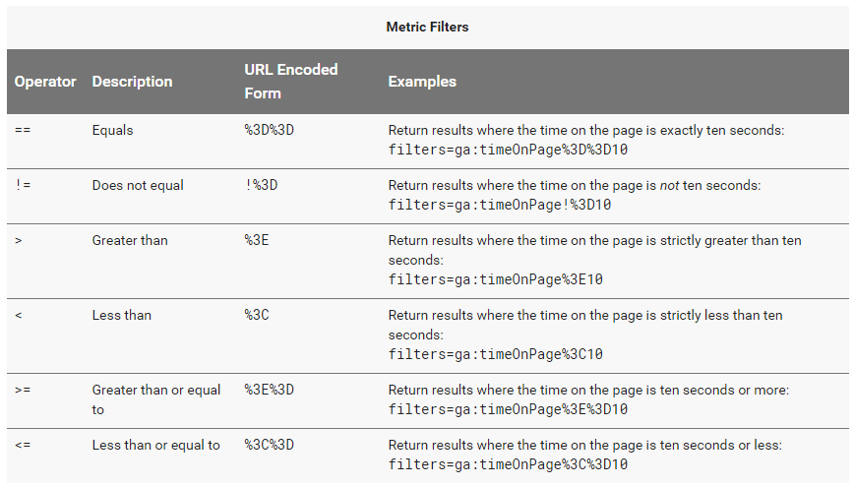Click the %3C encoded form text
854x487 pixels.
257,315
